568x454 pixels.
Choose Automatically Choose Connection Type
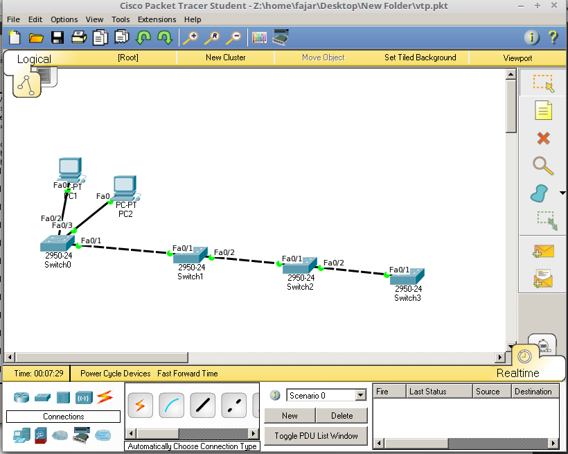(140, 405)
